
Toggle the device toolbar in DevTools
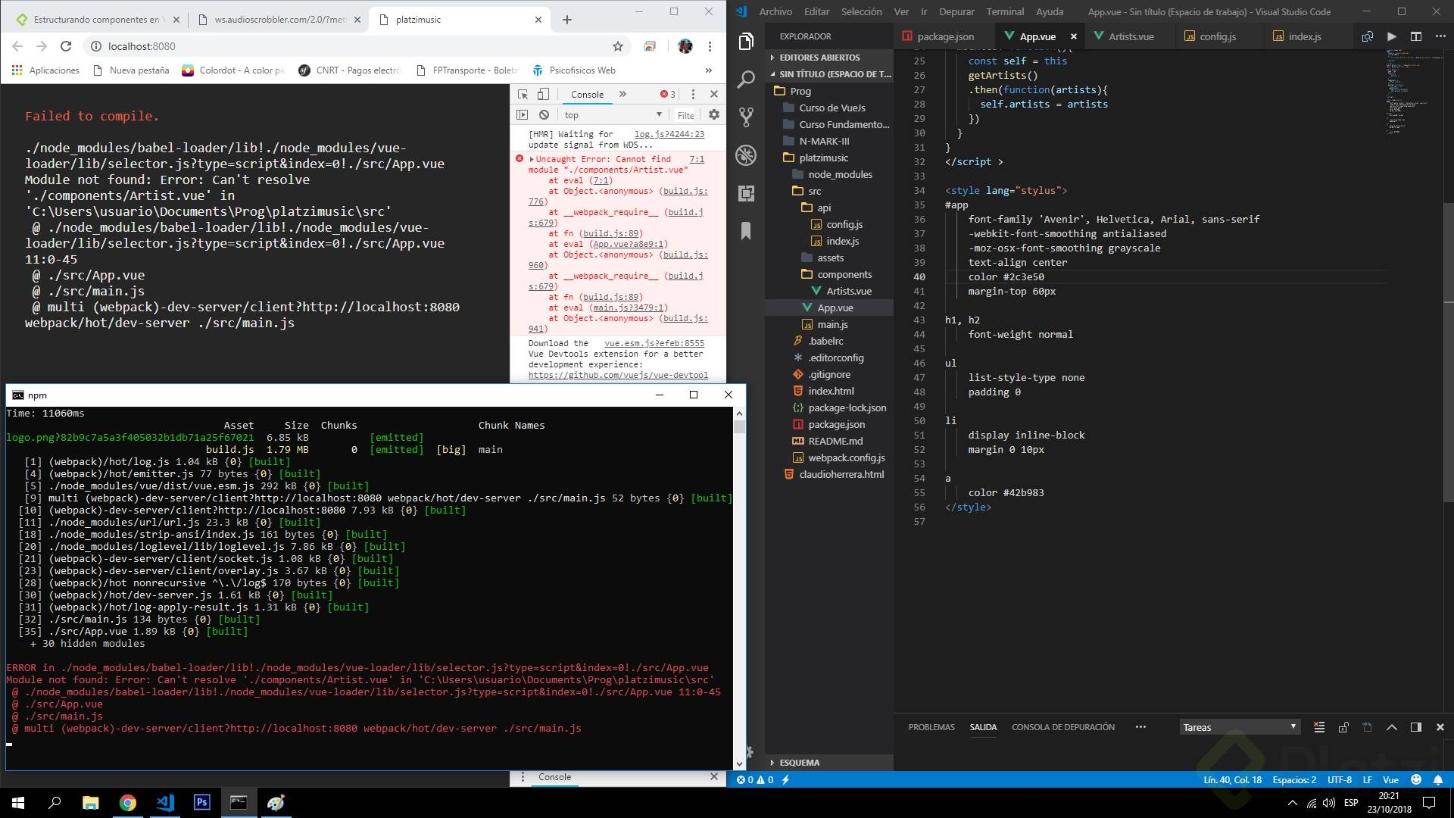coord(543,94)
